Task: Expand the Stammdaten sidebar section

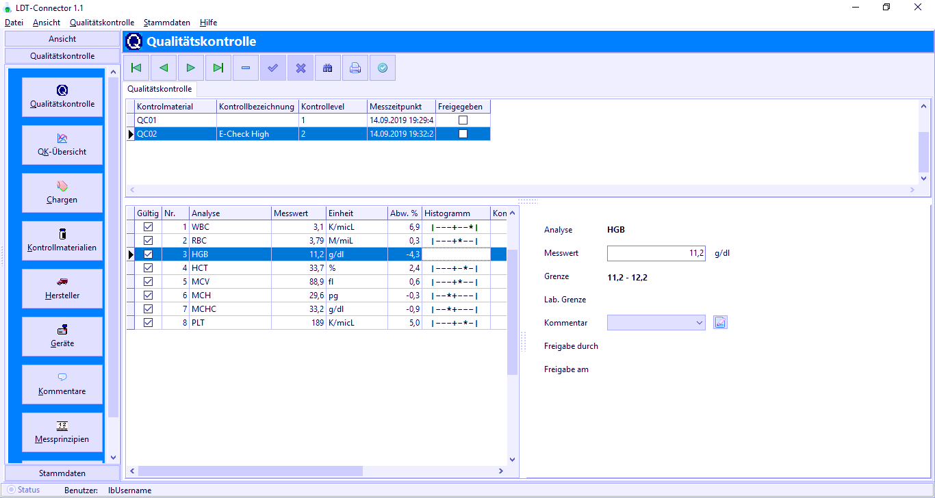Action: (62, 473)
